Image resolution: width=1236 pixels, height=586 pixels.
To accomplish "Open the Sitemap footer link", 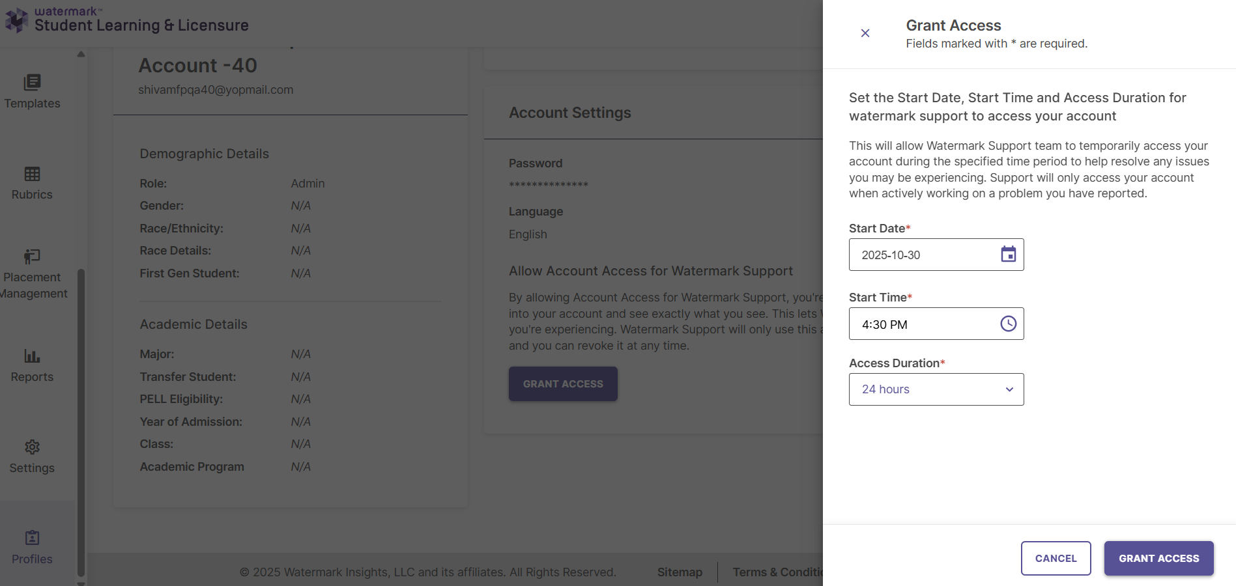I will 680,572.
